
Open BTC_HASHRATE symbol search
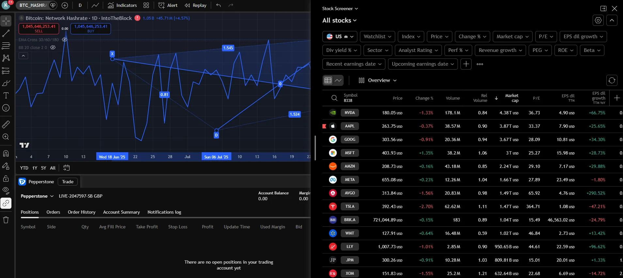pos(33,5)
